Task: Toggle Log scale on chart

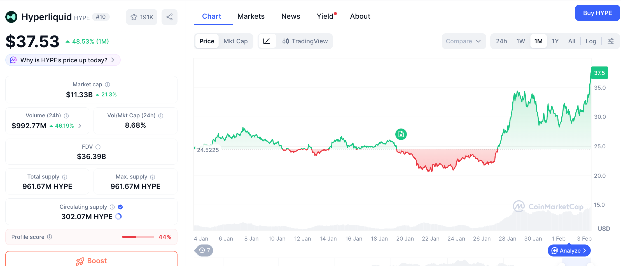Action: click(591, 41)
